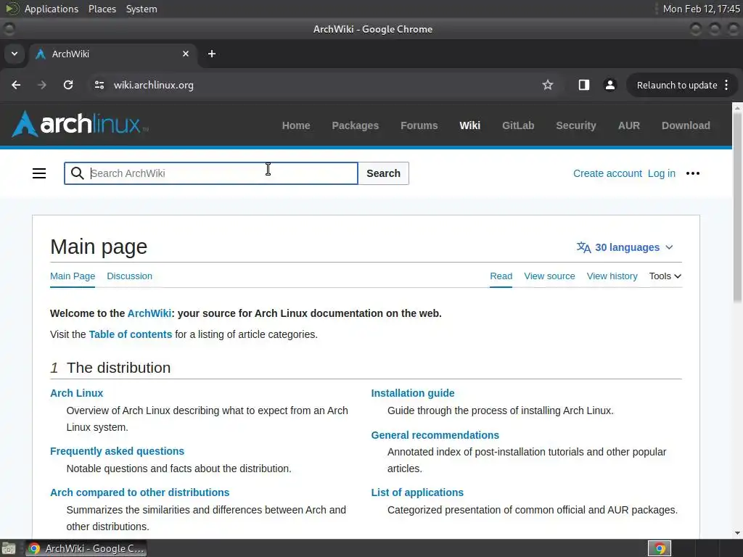Open Arch compared to other distributions
Viewport: 743px width, 557px height.
[x=140, y=492]
